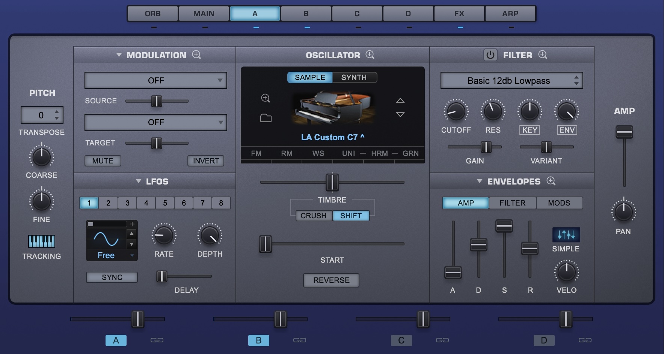The width and height of the screenshot is (664, 354).
Task: Open Basic 12db Lowpass filter type dropdown
Action: point(512,80)
